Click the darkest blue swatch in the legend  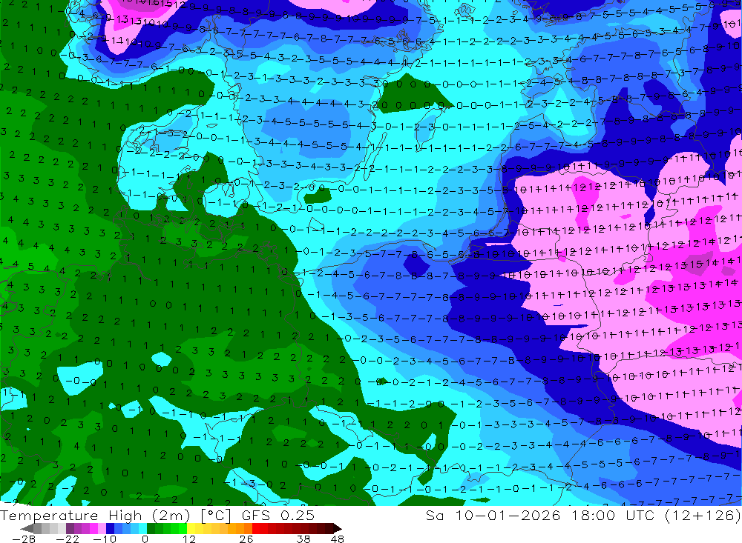[x=110, y=528]
